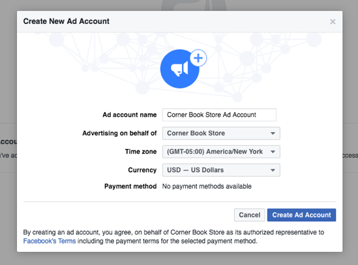Expand the Time zone dropdown arrow
358x265 pixels.
pyautogui.click(x=273, y=152)
